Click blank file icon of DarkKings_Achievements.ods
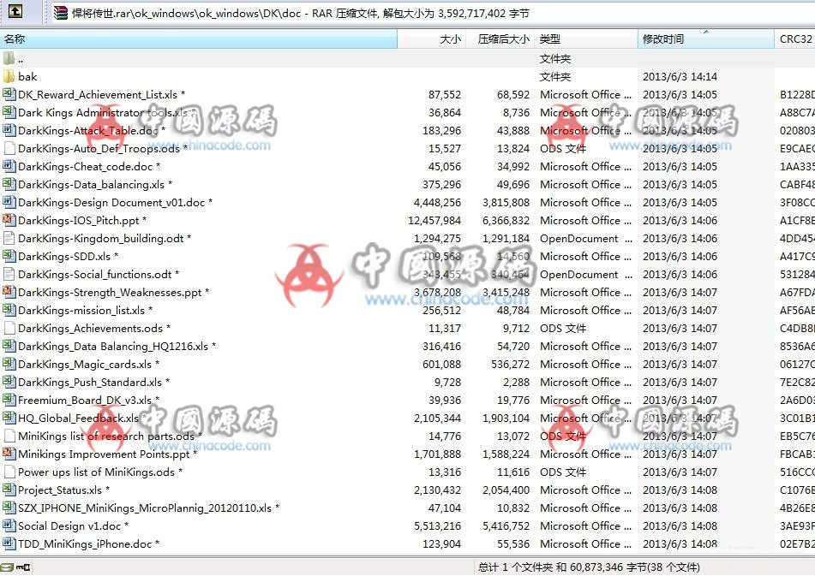This screenshot has height=576, width=815. click(9, 328)
